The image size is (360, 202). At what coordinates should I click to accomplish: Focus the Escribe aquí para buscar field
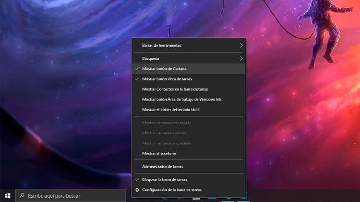72,196
